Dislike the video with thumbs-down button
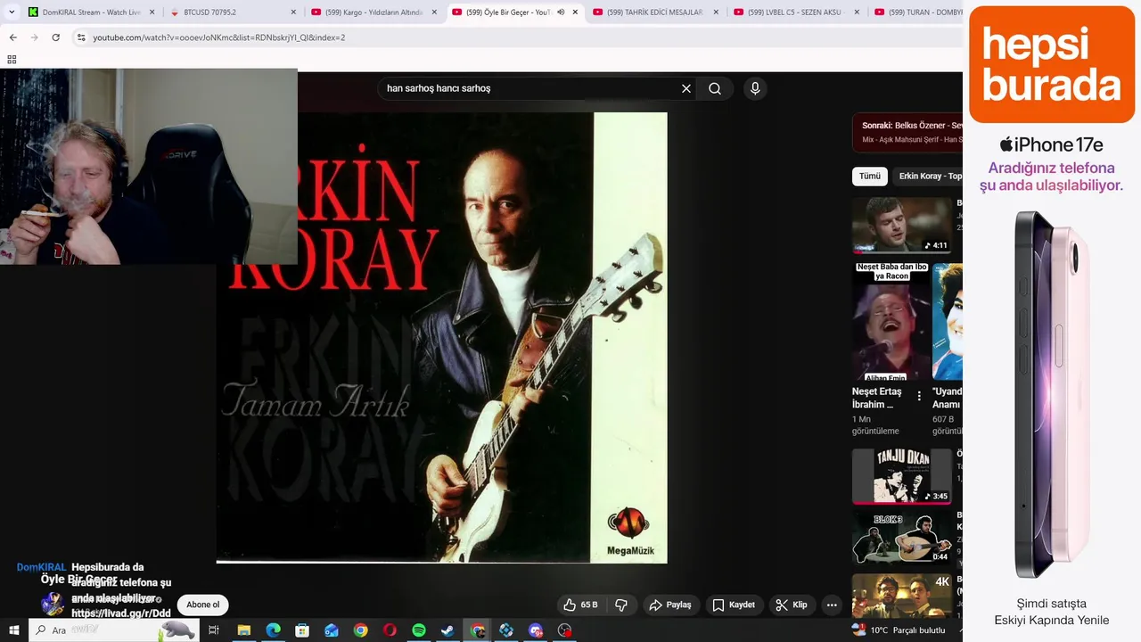This screenshot has width=1141, height=642. [x=622, y=605]
